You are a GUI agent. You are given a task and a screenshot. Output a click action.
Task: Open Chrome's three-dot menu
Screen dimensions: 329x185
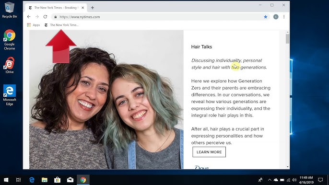pyautogui.click(x=284, y=17)
